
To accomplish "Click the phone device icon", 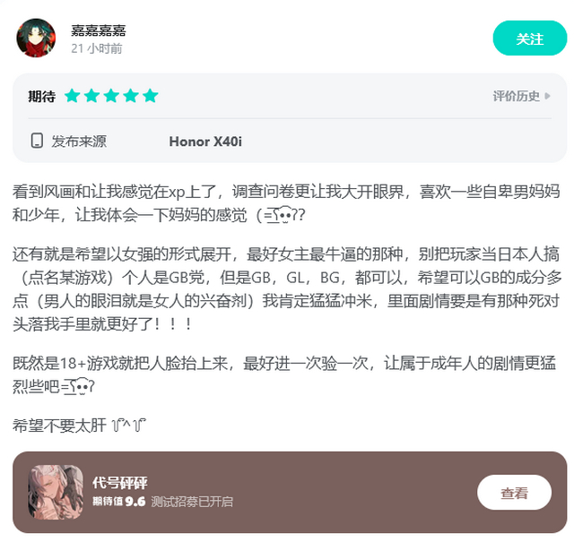I will 37,141.
